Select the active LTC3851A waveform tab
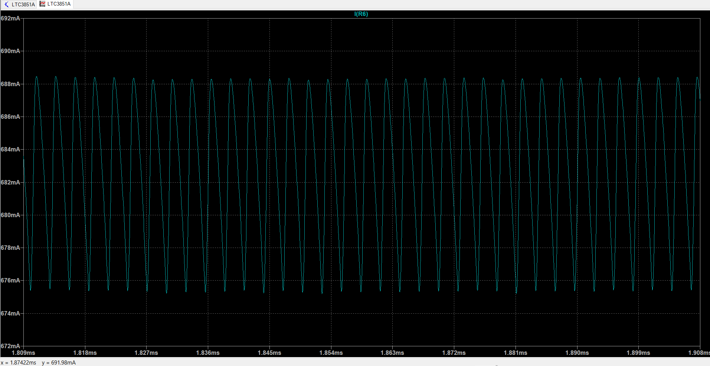This screenshot has width=710, height=366. pos(58,4)
